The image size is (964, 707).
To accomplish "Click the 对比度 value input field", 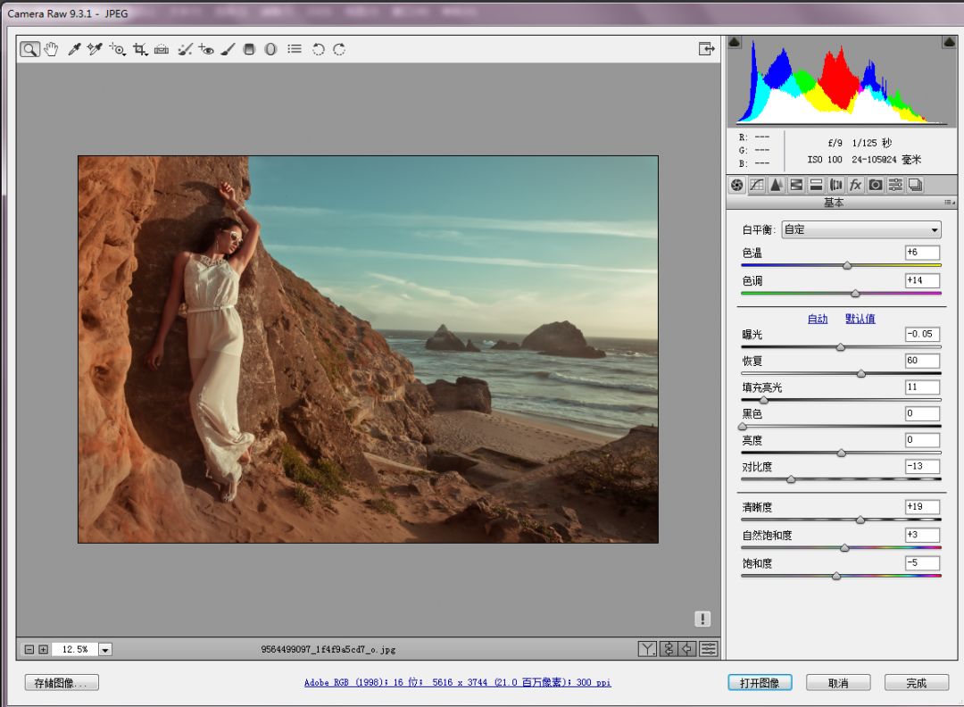I will click(921, 466).
